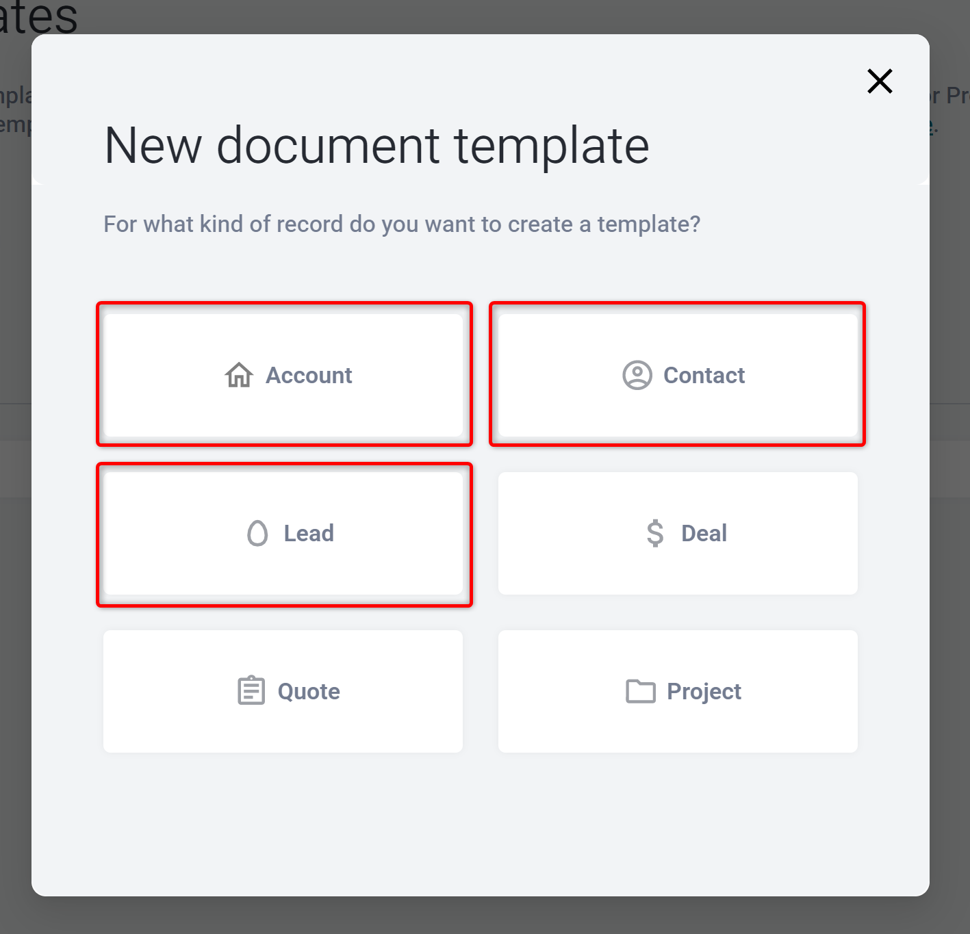Choose Contact as the record type
This screenshot has width=970, height=934.
(x=678, y=375)
